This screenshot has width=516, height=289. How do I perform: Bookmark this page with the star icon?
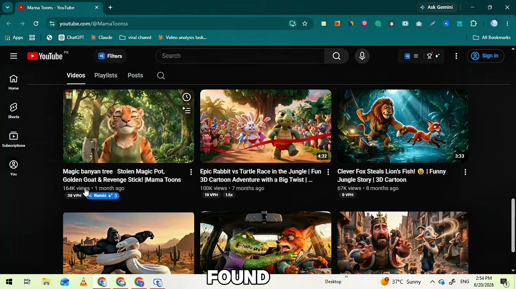pos(305,24)
